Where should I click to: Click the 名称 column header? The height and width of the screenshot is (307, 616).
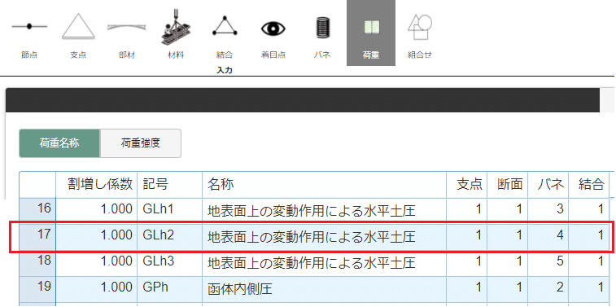324,184
